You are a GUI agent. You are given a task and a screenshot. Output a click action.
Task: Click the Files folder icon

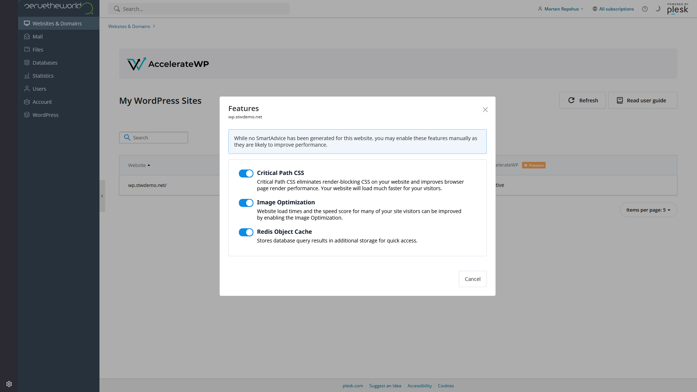coord(27,49)
